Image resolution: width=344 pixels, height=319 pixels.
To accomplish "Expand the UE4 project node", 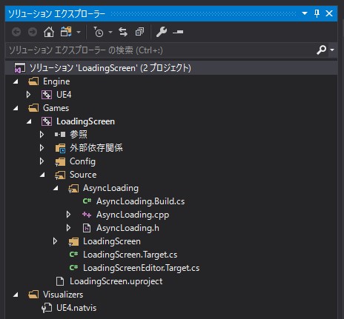I will (28, 95).
